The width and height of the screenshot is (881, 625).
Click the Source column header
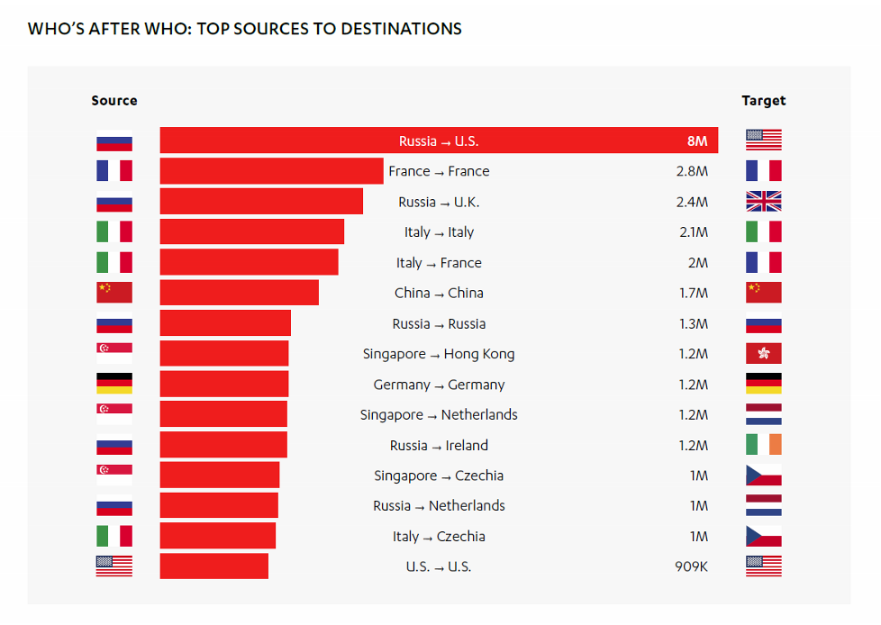(114, 101)
